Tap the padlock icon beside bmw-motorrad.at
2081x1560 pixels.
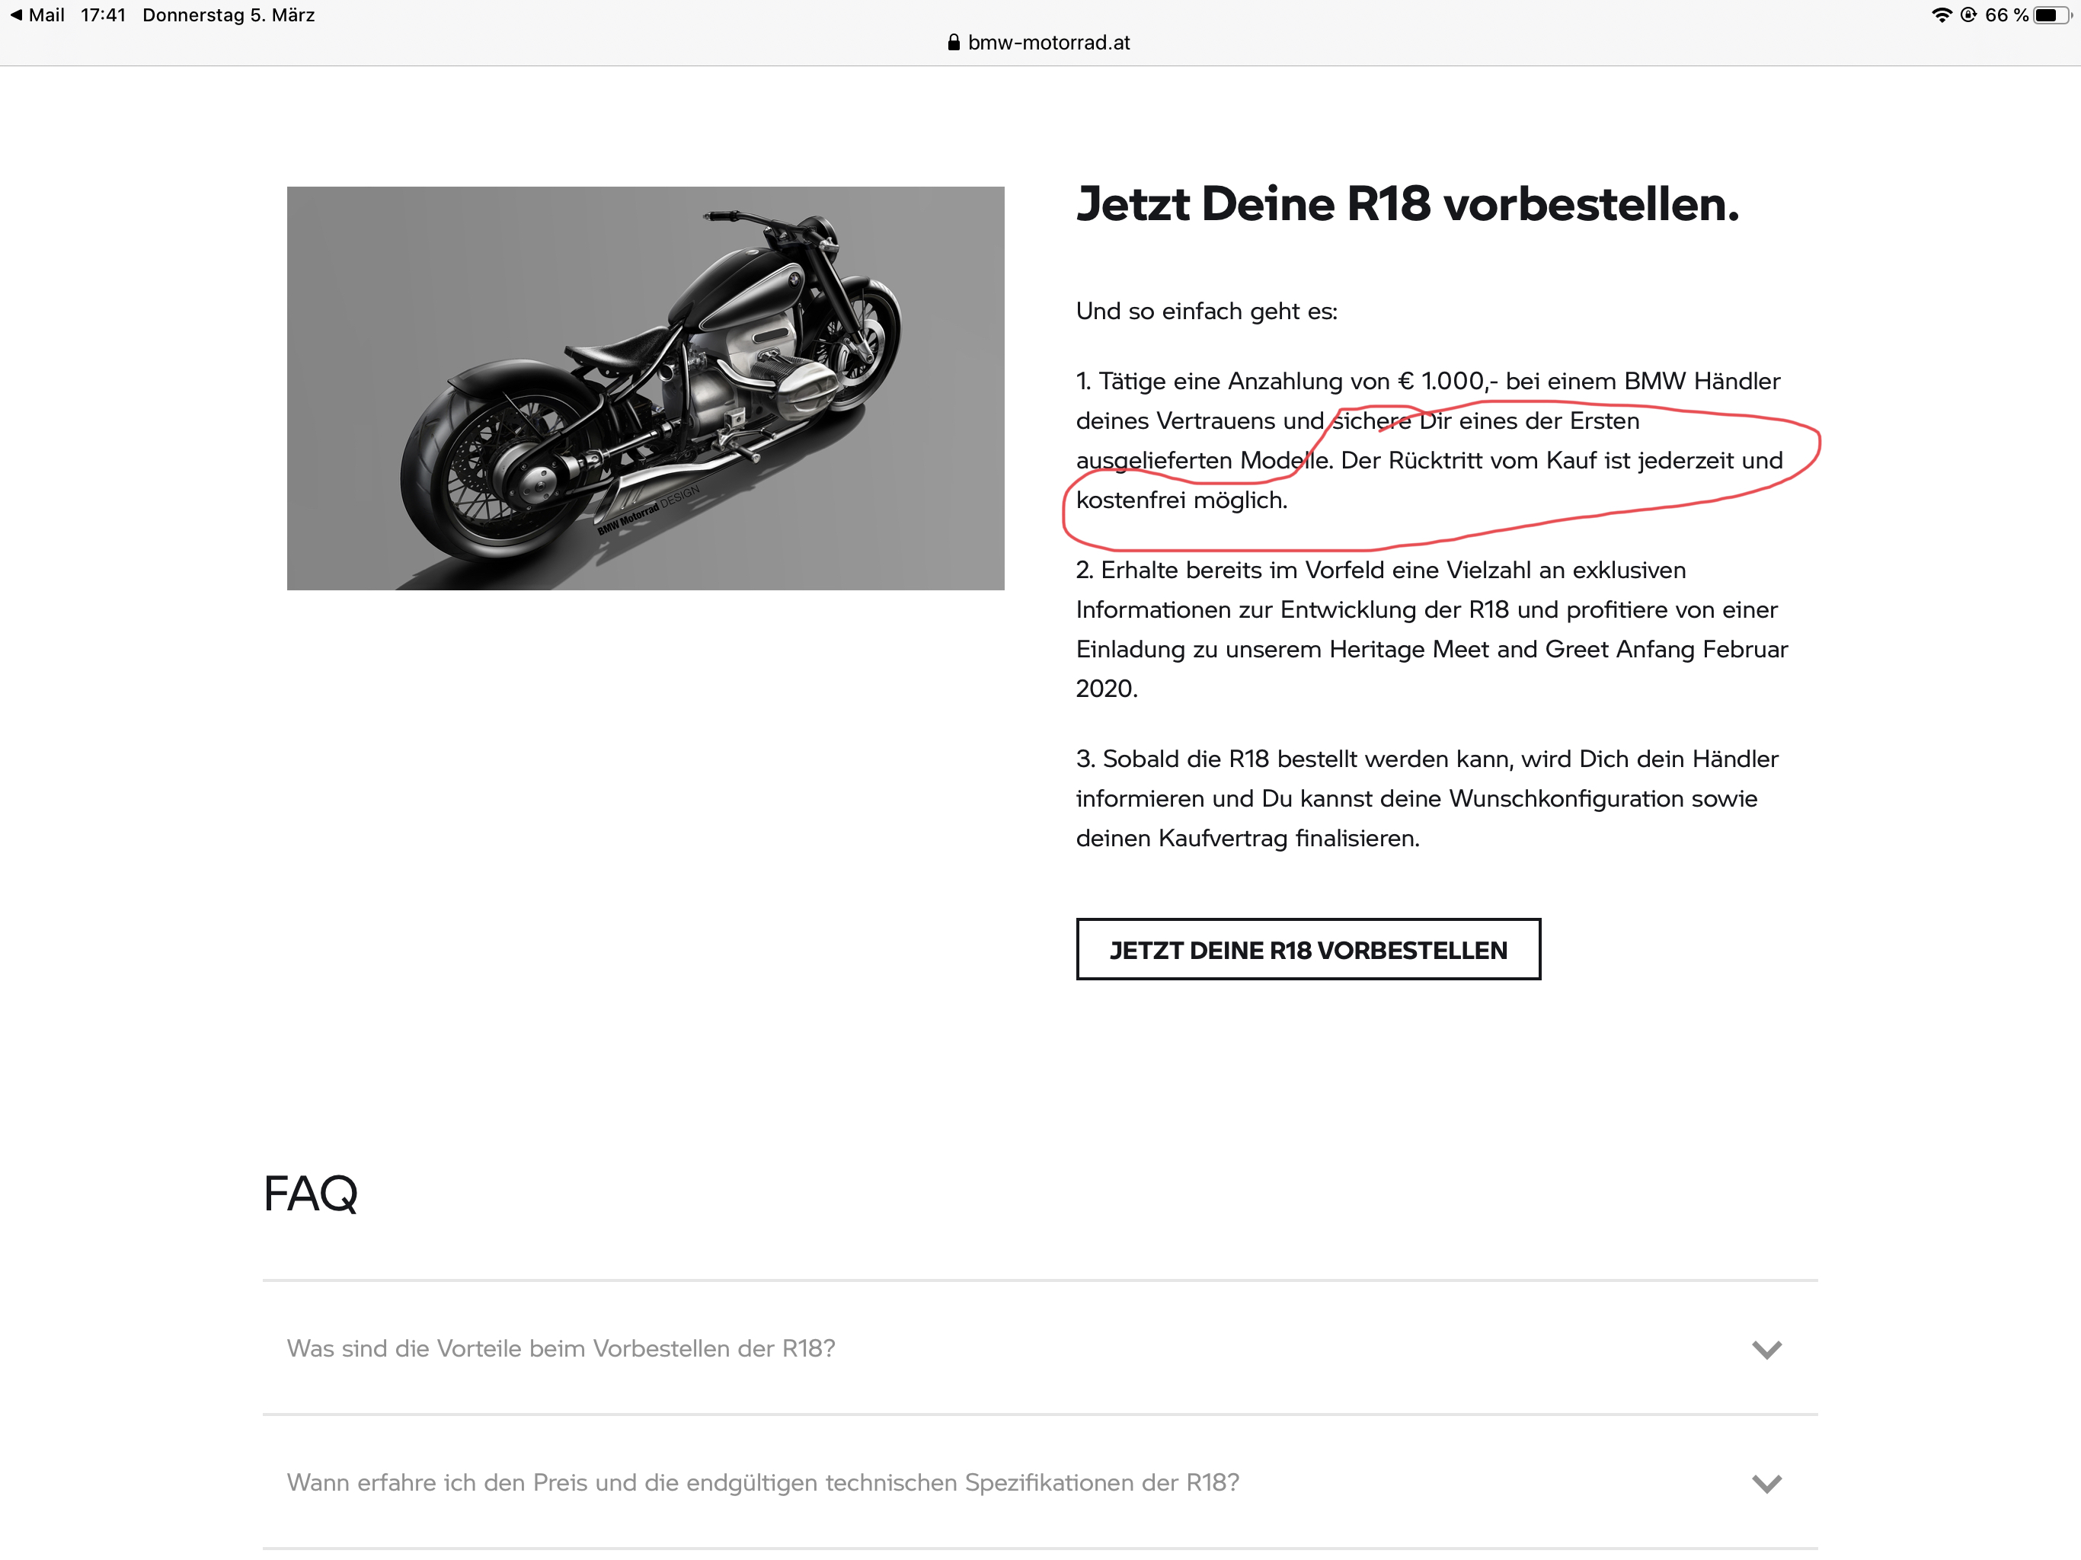(x=954, y=43)
